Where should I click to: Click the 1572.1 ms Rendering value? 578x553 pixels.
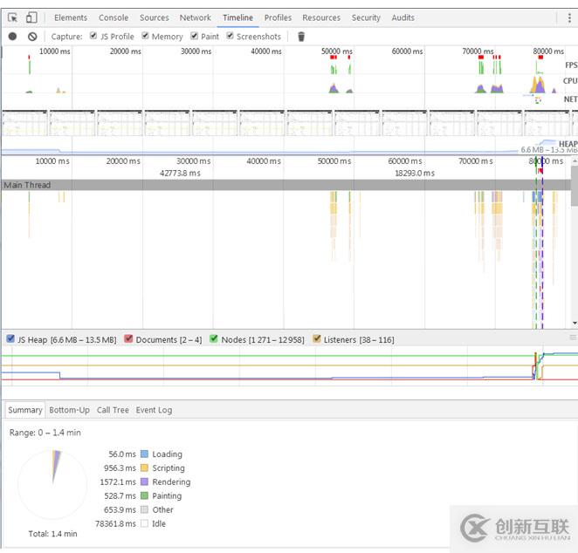(x=118, y=482)
